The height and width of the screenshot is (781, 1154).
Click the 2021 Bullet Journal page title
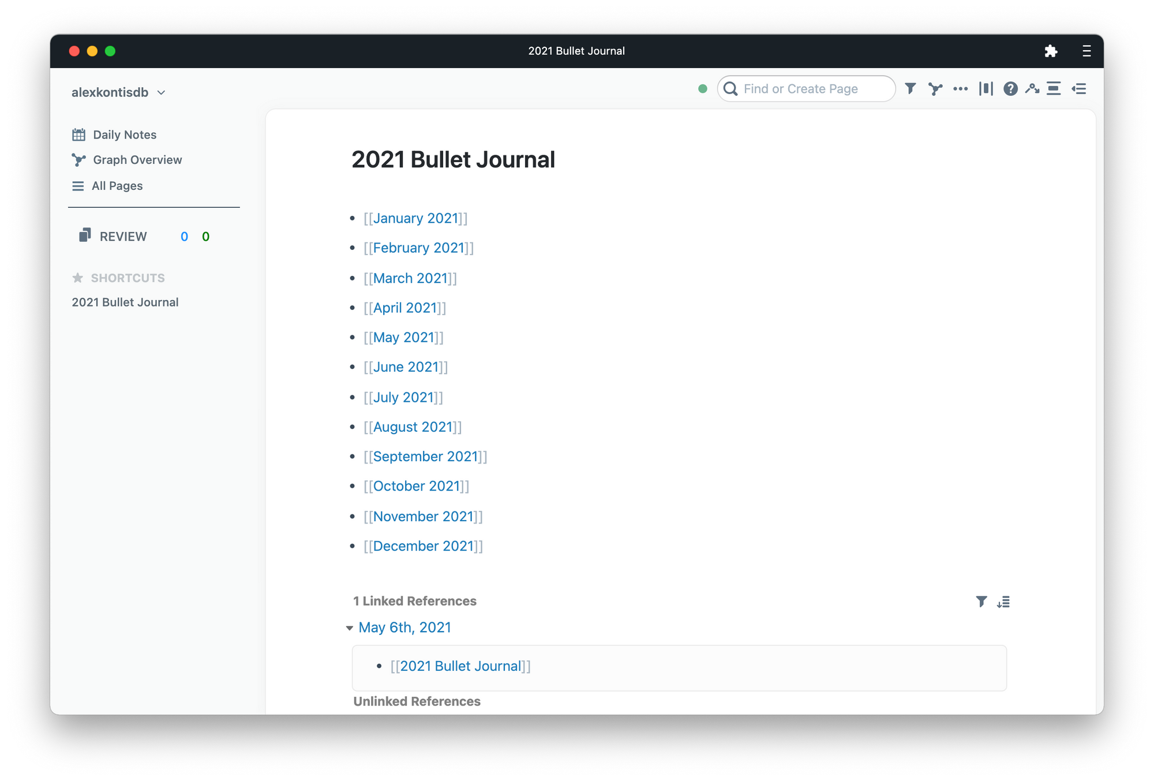(x=453, y=160)
